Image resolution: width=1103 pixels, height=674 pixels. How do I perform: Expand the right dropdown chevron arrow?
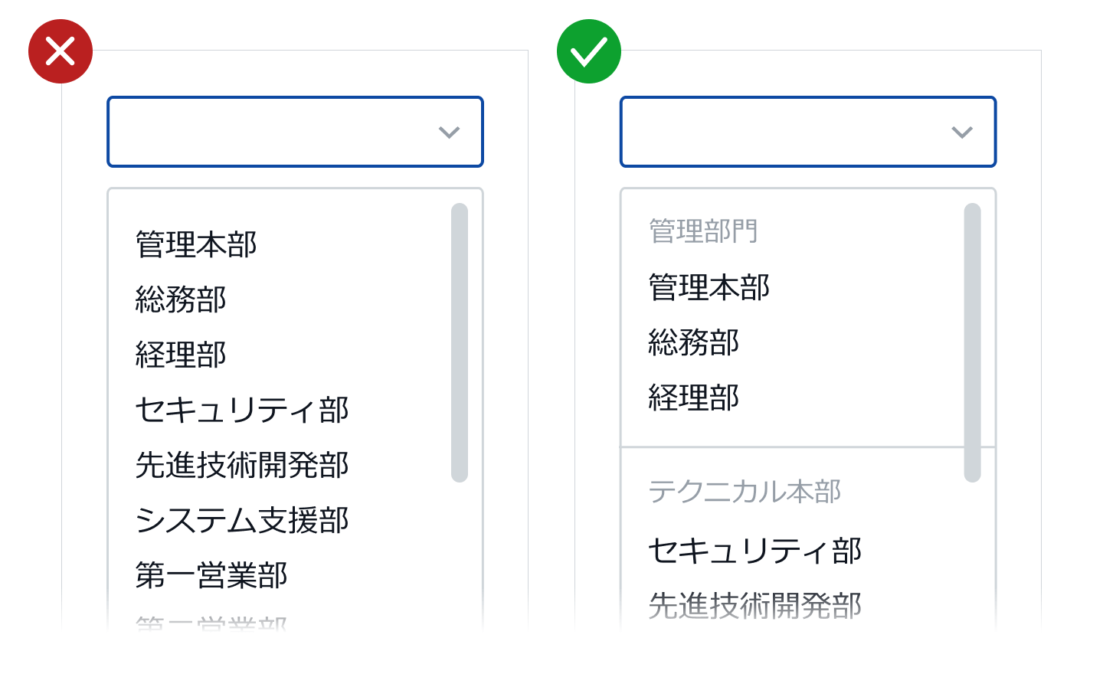pos(962,133)
